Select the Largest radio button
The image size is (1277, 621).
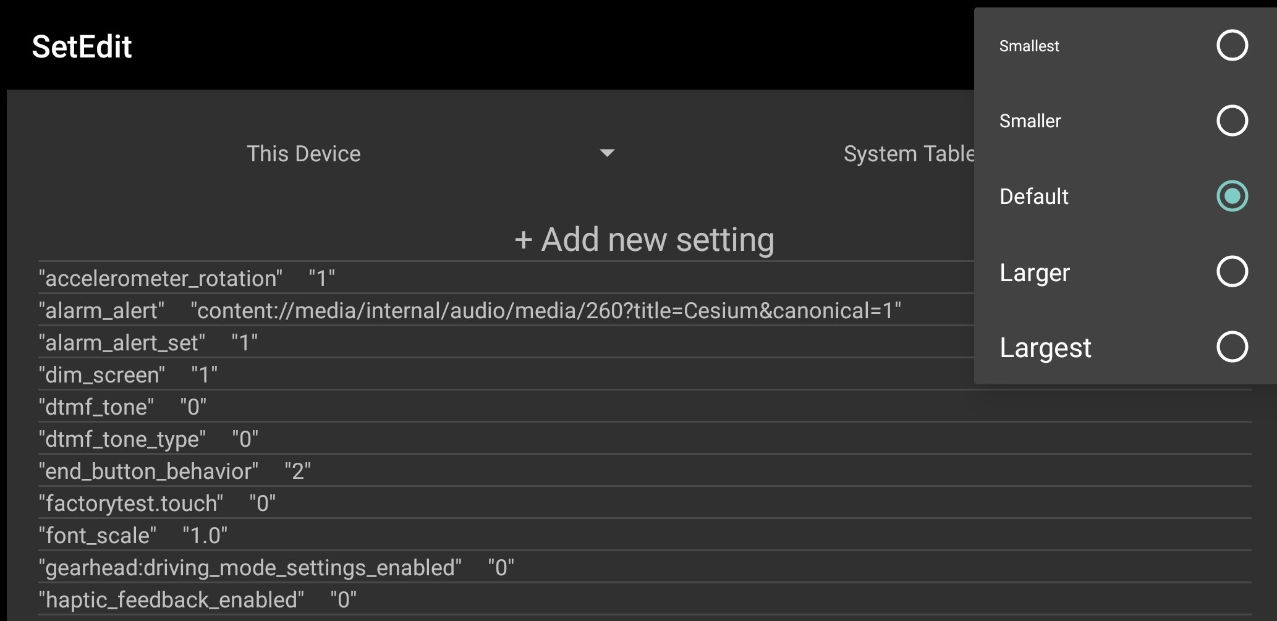1232,347
